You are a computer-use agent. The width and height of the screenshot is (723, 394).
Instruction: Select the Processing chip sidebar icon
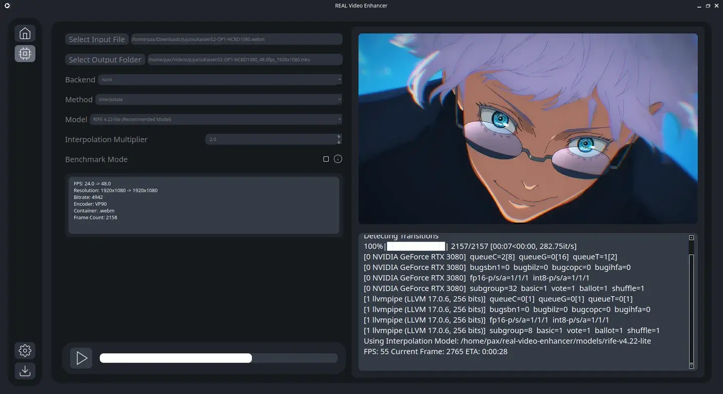coord(25,53)
